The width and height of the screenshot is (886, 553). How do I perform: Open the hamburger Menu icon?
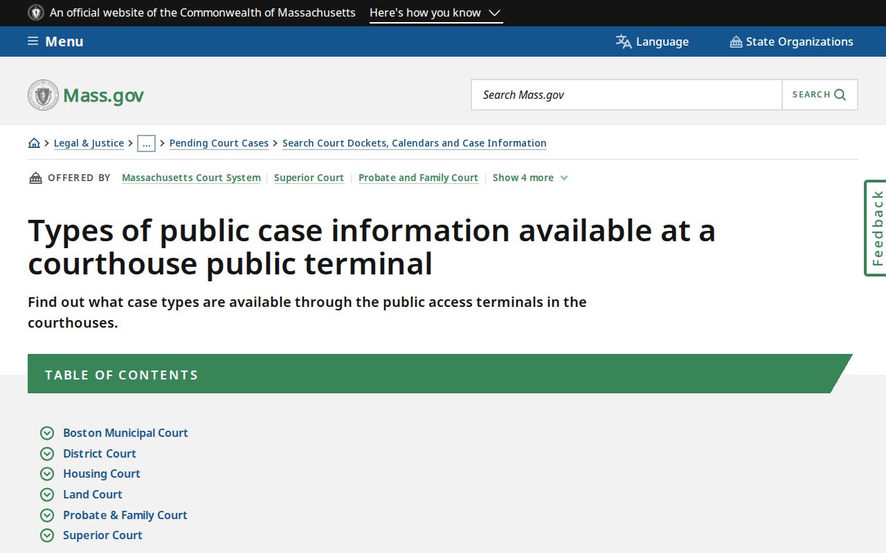(33, 41)
